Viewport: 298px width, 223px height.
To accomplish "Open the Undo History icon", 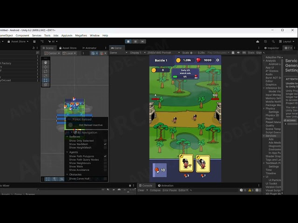I will pos(265,41).
